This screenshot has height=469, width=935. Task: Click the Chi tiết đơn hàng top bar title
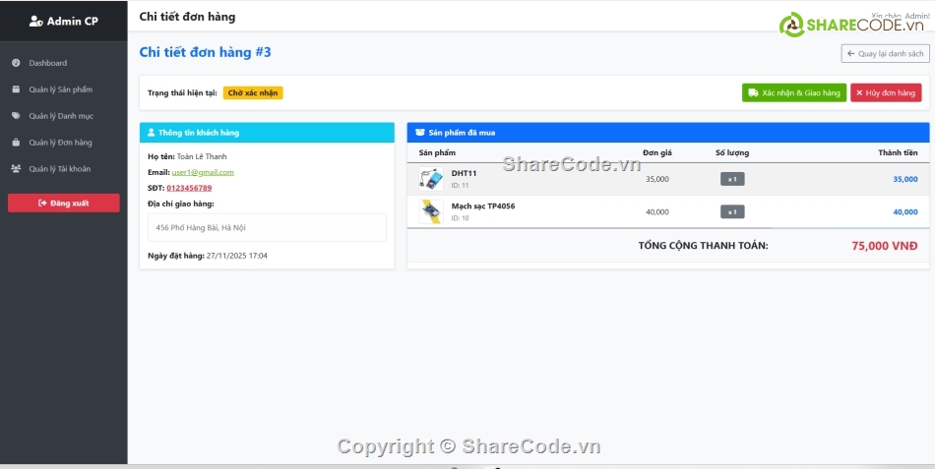[187, 17]
